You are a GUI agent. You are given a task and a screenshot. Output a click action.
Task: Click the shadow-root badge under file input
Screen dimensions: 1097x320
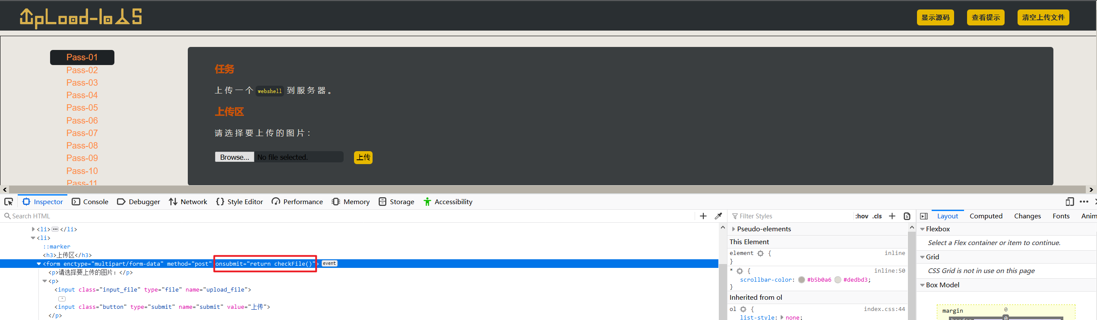point(62,298)
